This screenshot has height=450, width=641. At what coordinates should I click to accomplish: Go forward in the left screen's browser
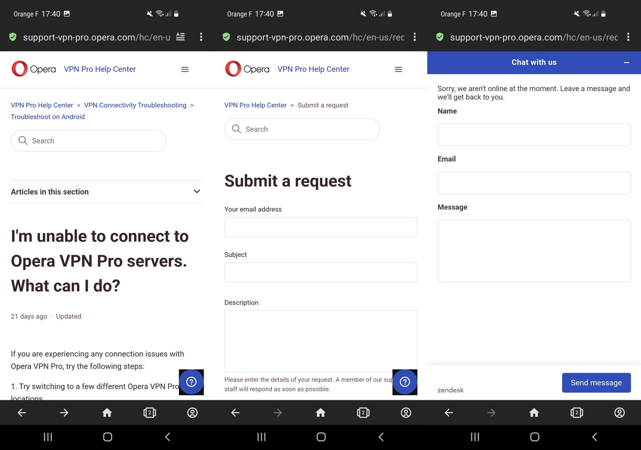tap(64, 413)
